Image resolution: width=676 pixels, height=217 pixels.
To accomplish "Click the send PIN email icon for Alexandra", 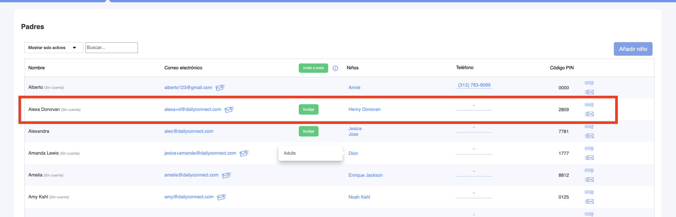I will tap(589, 136).
